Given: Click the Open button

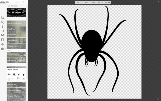Looking at the screenshot, I should [78, 2].
